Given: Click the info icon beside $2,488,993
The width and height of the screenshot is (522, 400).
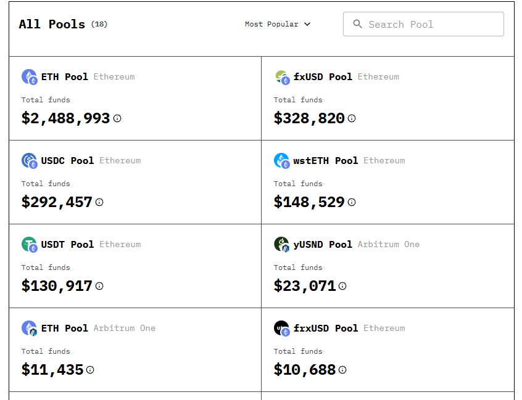Looking at the screenshot, I should pos(117,118).
